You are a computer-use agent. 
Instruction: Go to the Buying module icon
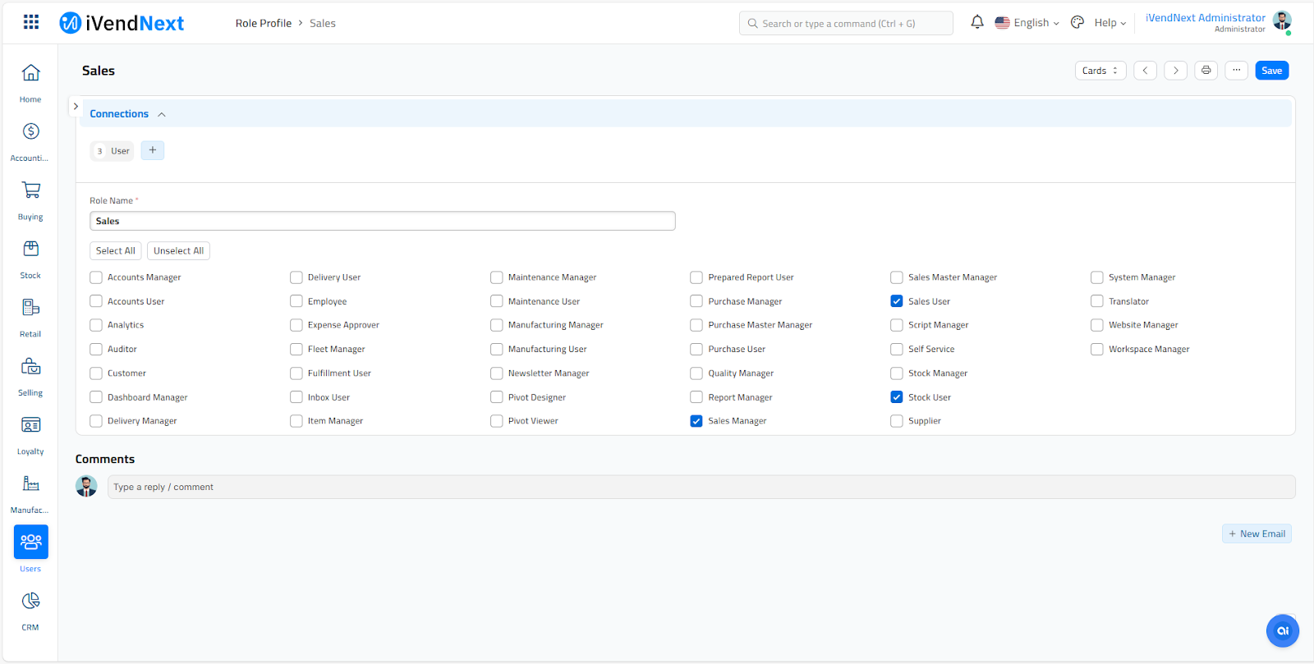[x=30, y=190]
